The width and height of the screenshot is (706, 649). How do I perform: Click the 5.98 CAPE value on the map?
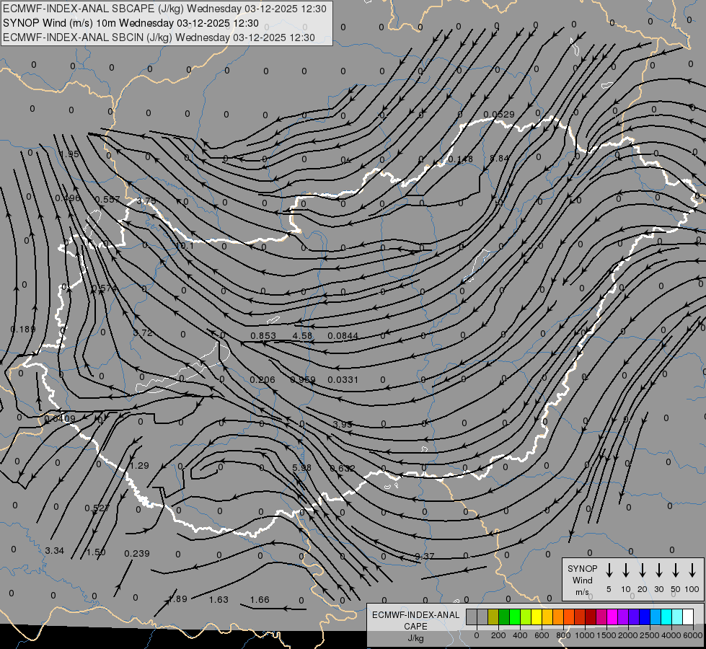click(301, 467)
